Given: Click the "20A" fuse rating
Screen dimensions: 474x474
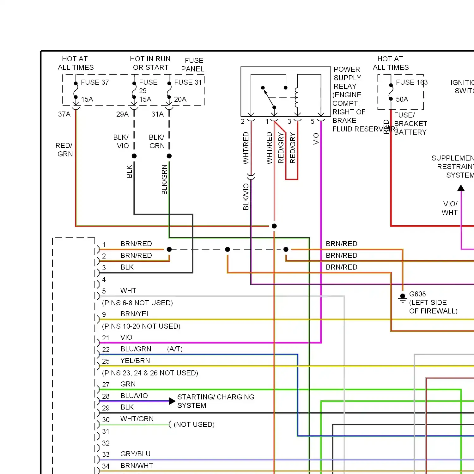Looking at the screenshot, I should click(x=180, y=100).
